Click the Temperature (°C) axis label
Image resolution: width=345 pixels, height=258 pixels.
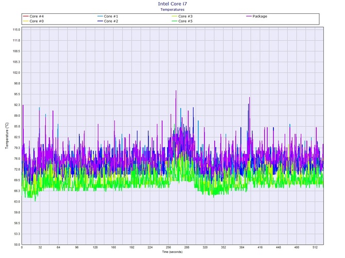[x=7, y=136]
